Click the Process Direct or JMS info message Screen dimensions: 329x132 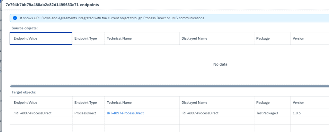coord(112,18)
